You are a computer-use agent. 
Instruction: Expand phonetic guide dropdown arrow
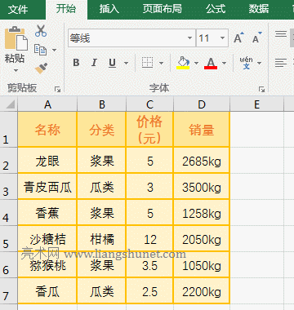[x=259, y=63]
